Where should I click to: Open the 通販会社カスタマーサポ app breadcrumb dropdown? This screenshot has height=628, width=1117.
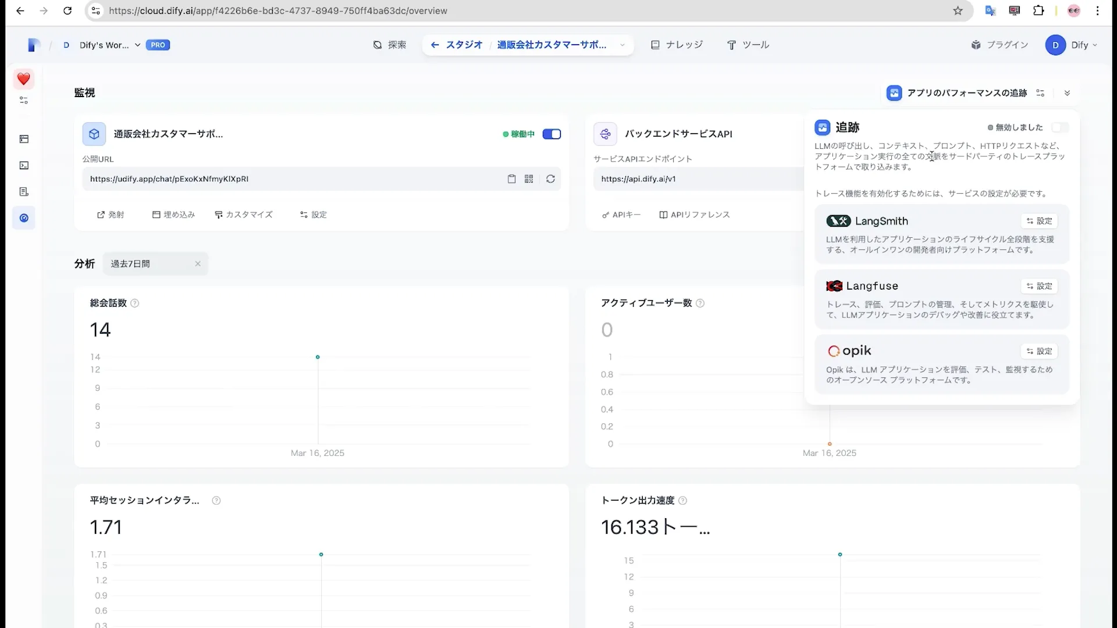tap(622, 45)
